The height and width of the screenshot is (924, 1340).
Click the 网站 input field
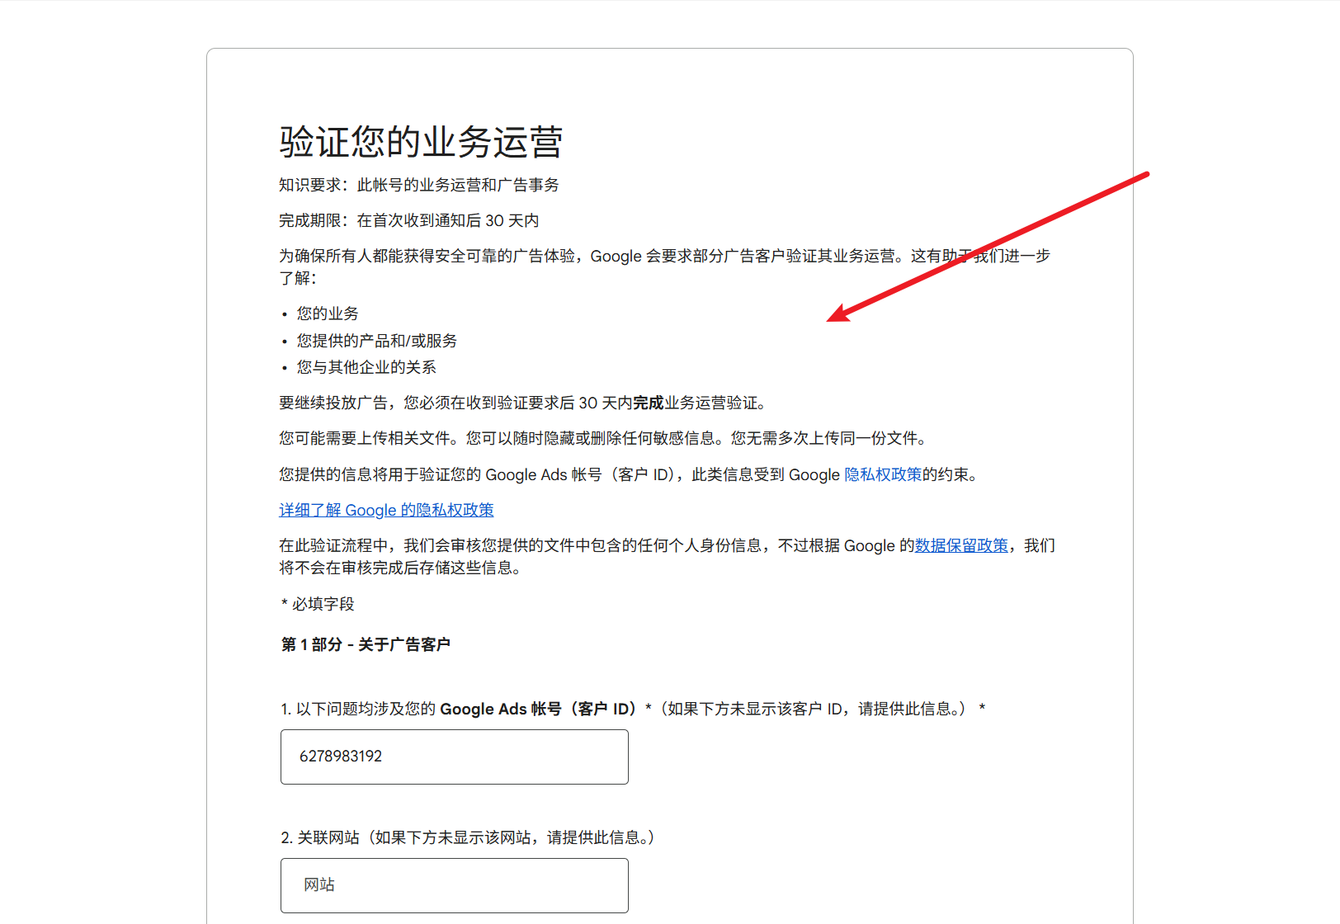pyautogui.click(x=454, y=885)
